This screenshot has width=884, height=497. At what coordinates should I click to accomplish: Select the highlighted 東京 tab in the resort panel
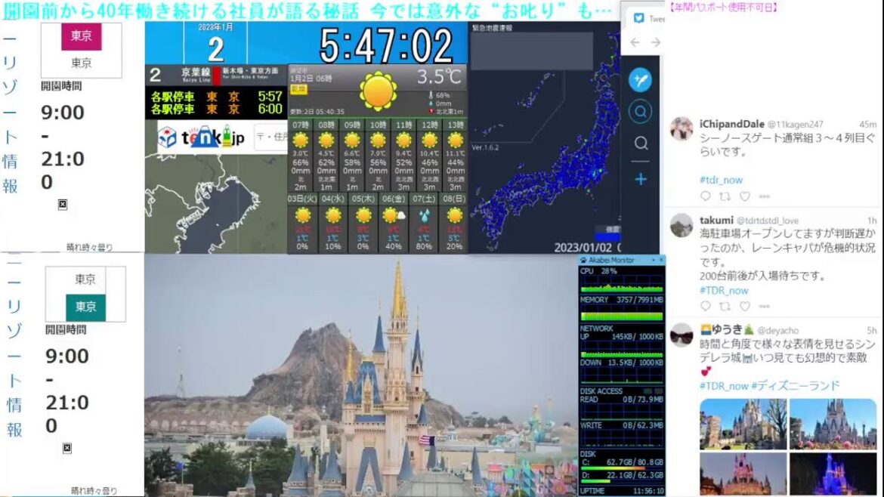point(82,35)
